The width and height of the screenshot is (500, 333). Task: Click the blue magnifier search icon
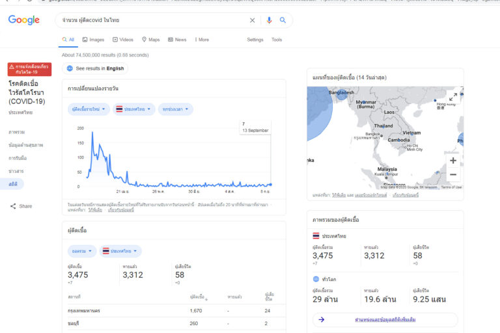(x=283, y=20)
